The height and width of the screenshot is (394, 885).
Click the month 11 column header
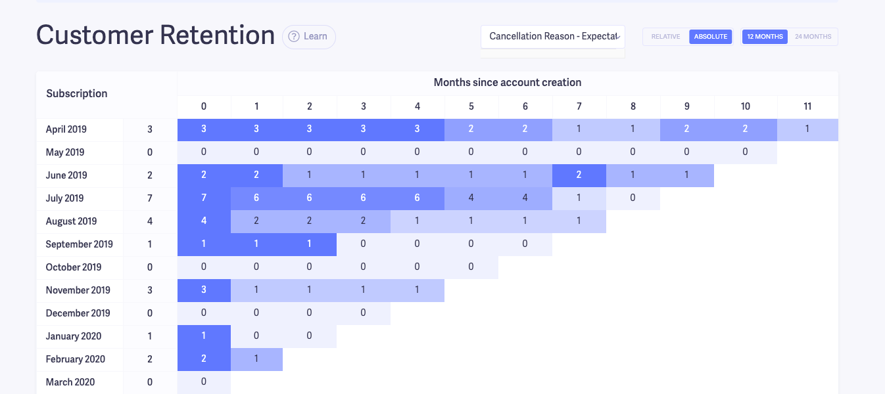pyautogui.click(x=807, y=106)
